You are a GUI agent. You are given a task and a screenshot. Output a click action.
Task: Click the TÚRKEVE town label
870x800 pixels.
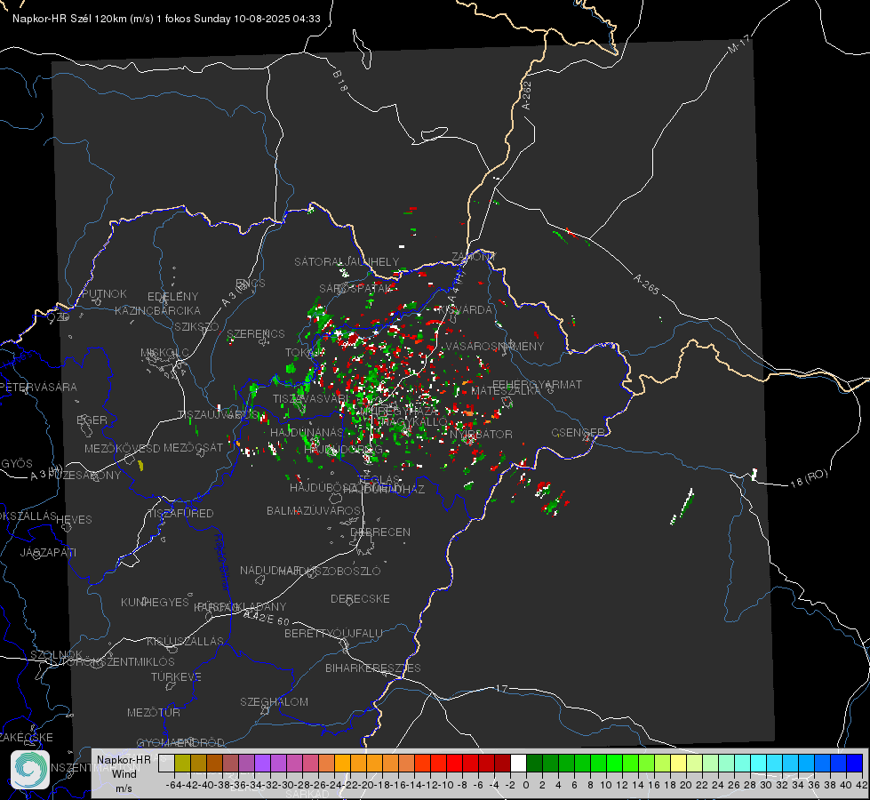pyautogui.click(x=177, y=676)
